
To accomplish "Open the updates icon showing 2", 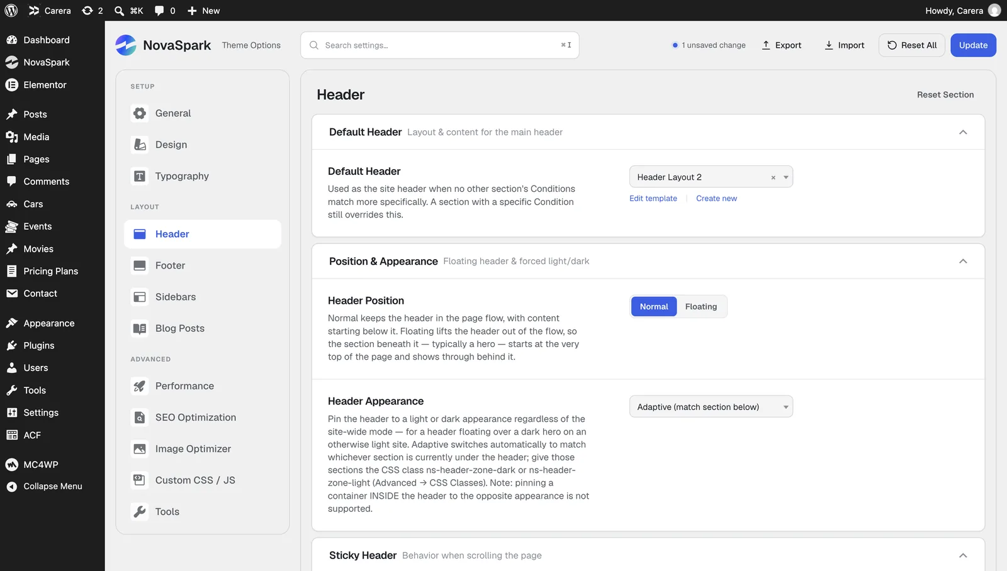I will click(92, 11).
